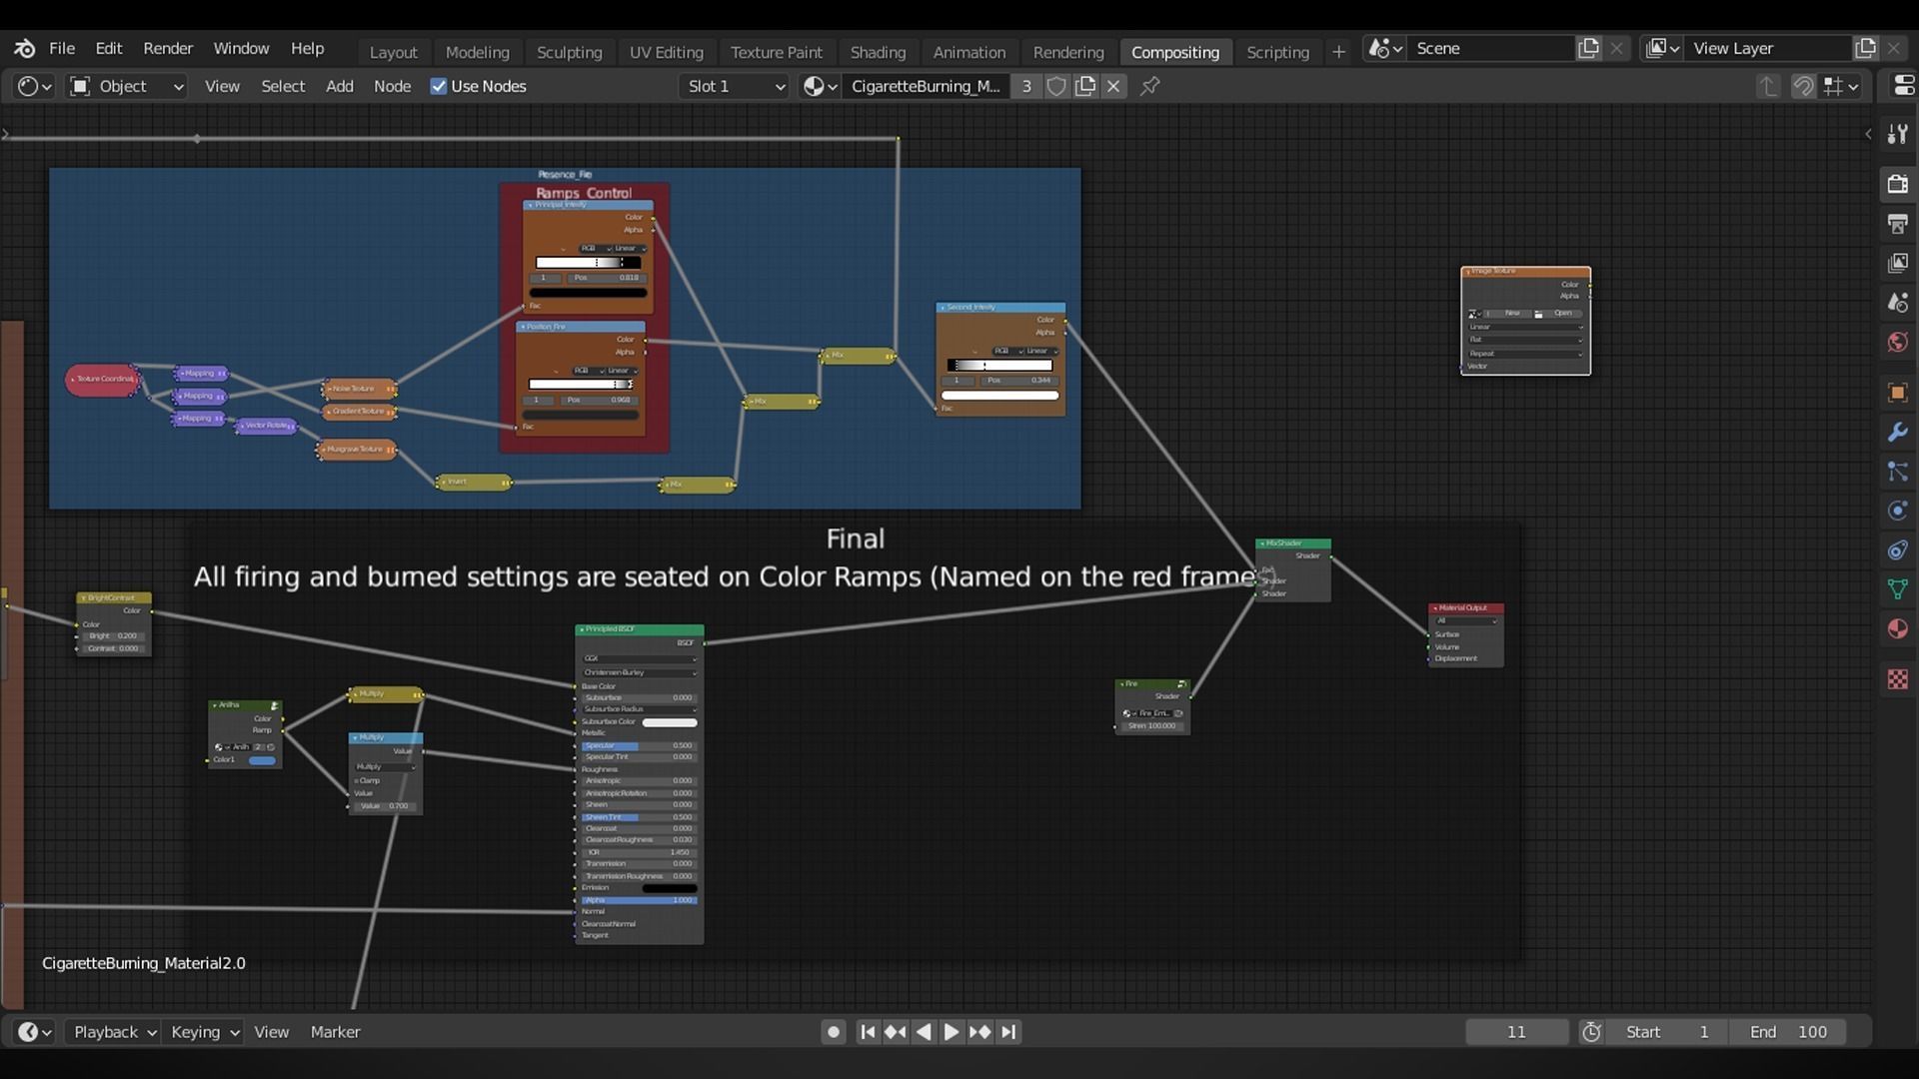Uncheck the Use Nodes checkbox
The width and height of the screenshot is (1919, 1079).
coord(439,86)
